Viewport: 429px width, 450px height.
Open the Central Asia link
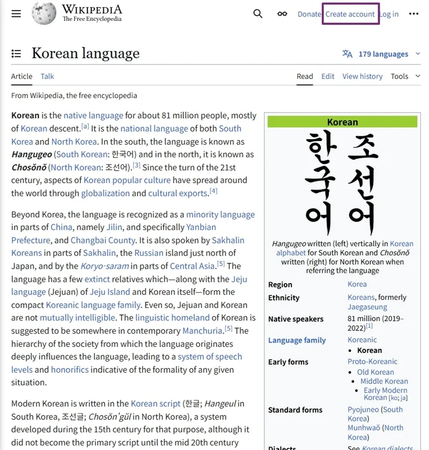coord(192,266)
